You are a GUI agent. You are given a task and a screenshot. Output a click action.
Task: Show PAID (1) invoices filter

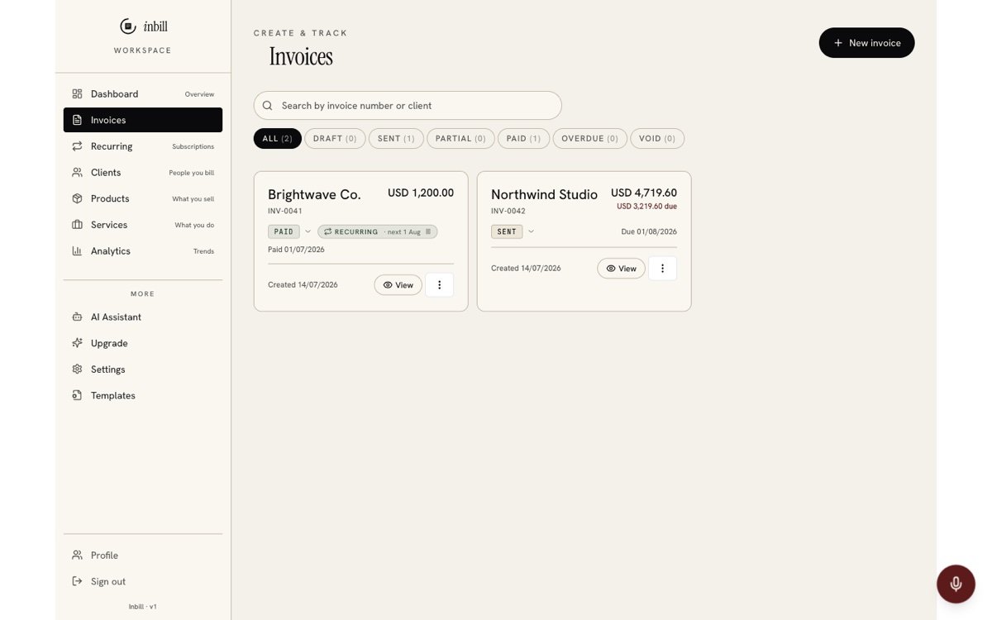pyautogui.click(x=523, y=139)
